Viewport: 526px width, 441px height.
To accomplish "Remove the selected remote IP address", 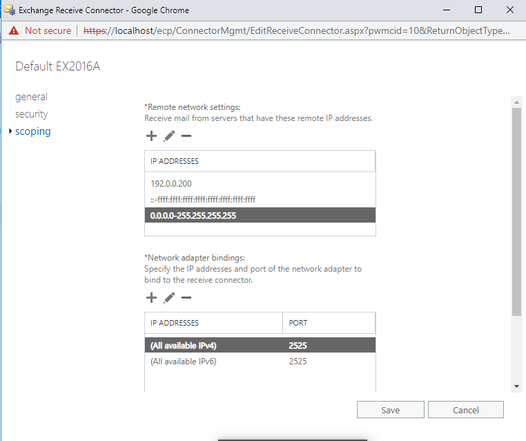I will 186,136.
